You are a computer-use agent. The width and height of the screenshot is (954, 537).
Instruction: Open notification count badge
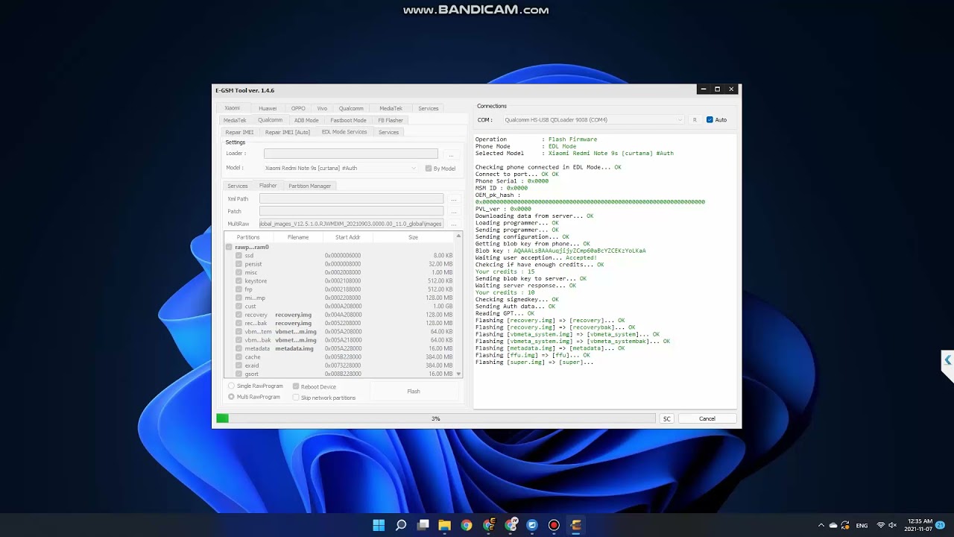click(940, 525)
